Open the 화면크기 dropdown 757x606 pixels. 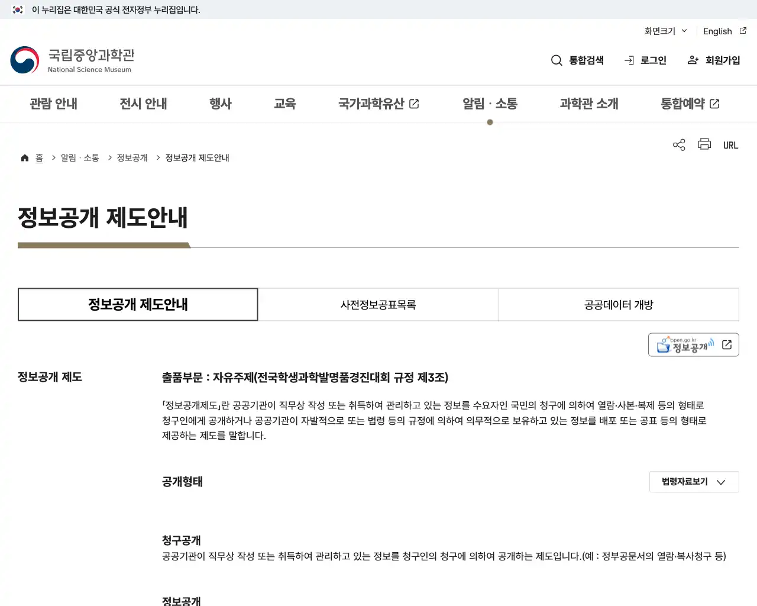pyautogui.click(x=665, y=31)
